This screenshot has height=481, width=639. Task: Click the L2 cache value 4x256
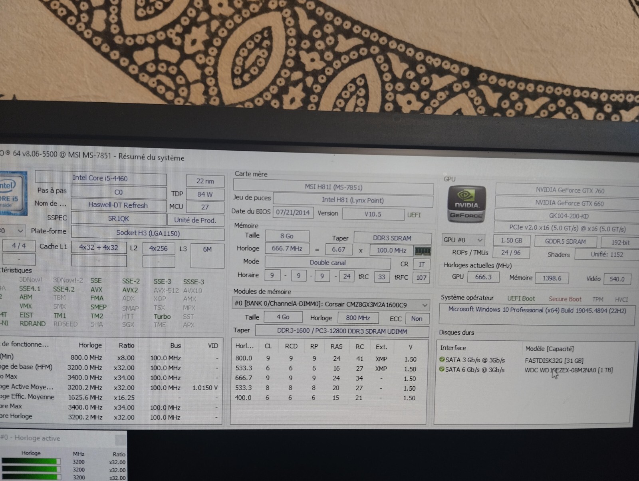click(159, 248)
